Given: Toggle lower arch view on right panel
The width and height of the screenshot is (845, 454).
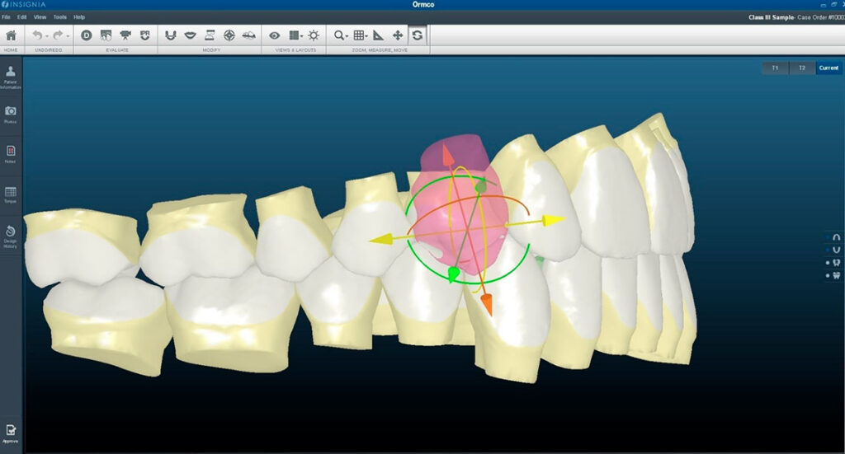Looking at the screenshot, I should point(836,249).
